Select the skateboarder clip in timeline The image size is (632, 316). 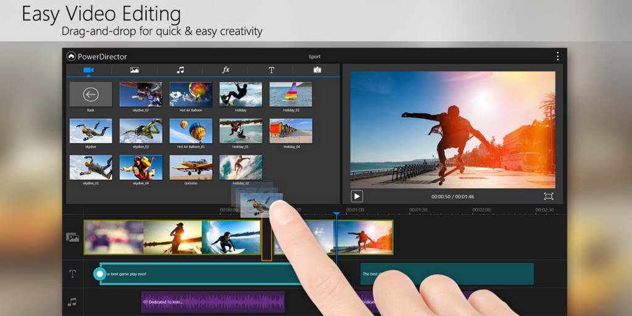[364, 237]
